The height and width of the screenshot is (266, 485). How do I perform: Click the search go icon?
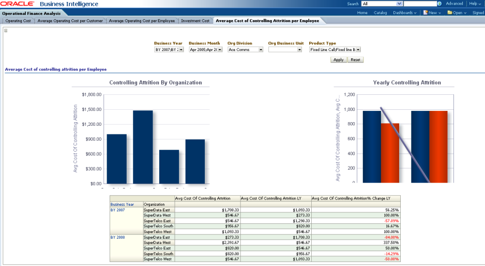(439, 4)
